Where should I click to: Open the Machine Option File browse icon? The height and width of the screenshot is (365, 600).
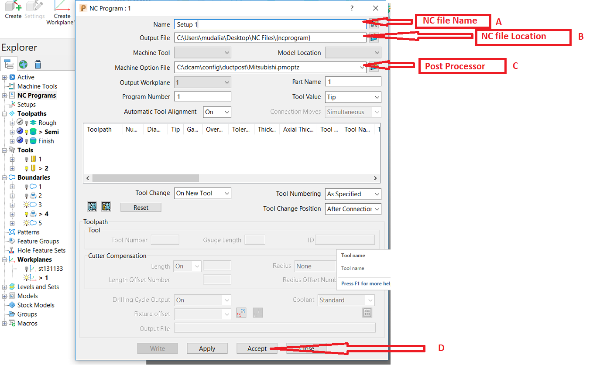[374, 67]
